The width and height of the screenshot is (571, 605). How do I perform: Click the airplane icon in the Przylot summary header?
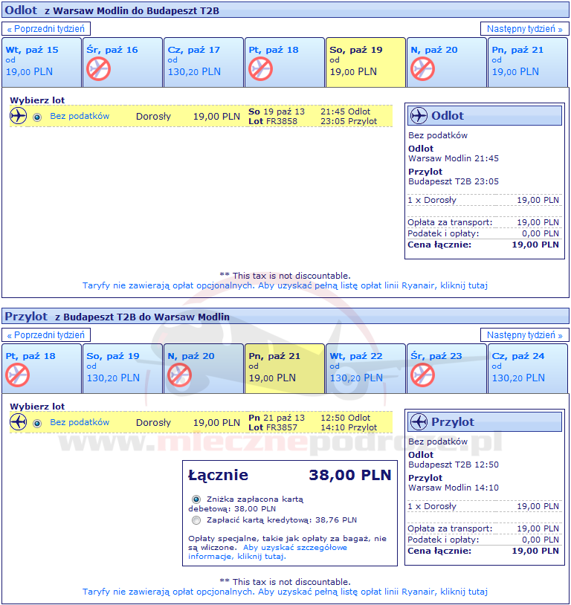click(x=419, y=422)
